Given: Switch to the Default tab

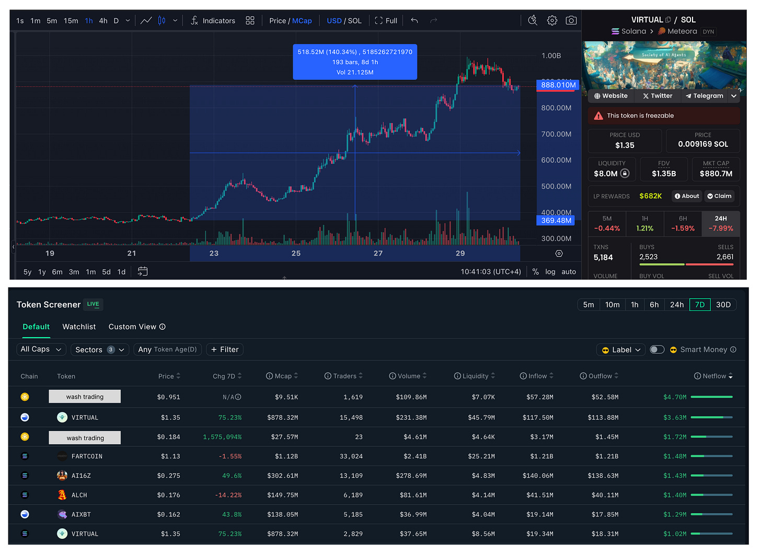Looking at the screenshot, I should pos(36,327).
